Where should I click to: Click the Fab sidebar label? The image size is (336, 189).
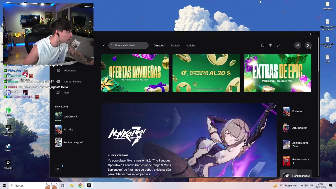coord(66,93)
